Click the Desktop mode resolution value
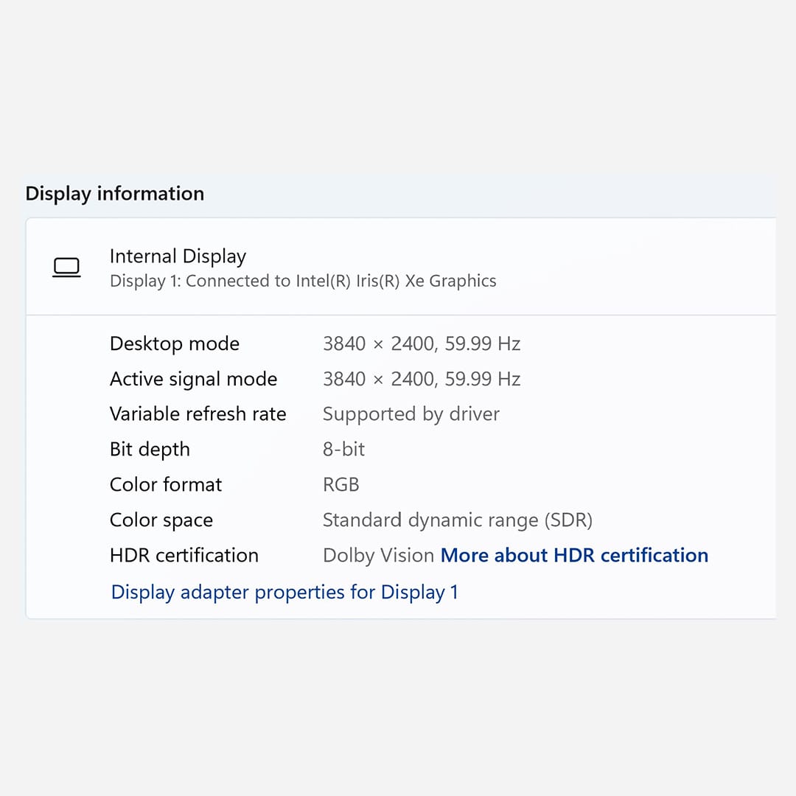The height and width of the screenshot is (796, 796). click(422, 343)
